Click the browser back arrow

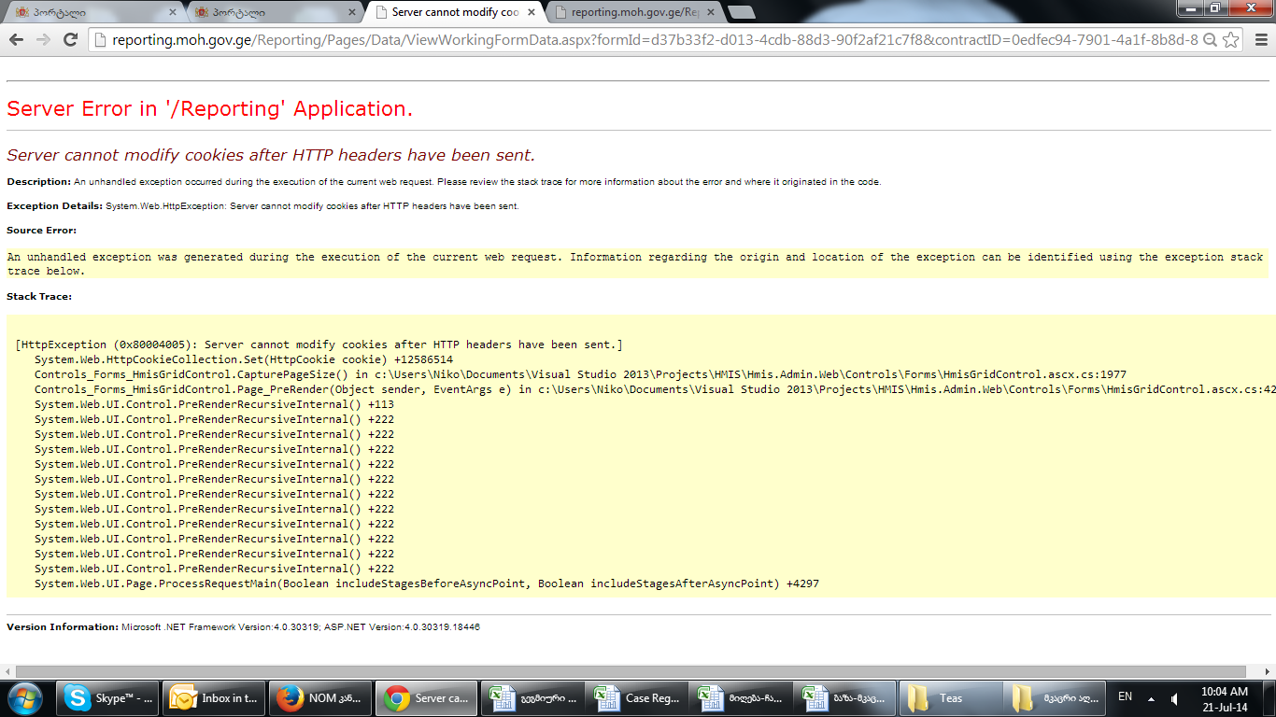17,39
